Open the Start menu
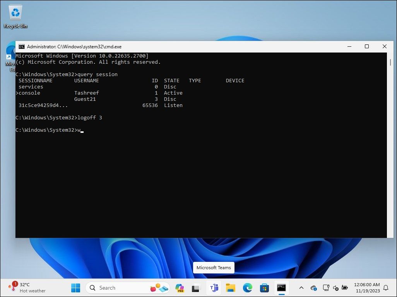The image size is (397, 297). pos(75,288)
